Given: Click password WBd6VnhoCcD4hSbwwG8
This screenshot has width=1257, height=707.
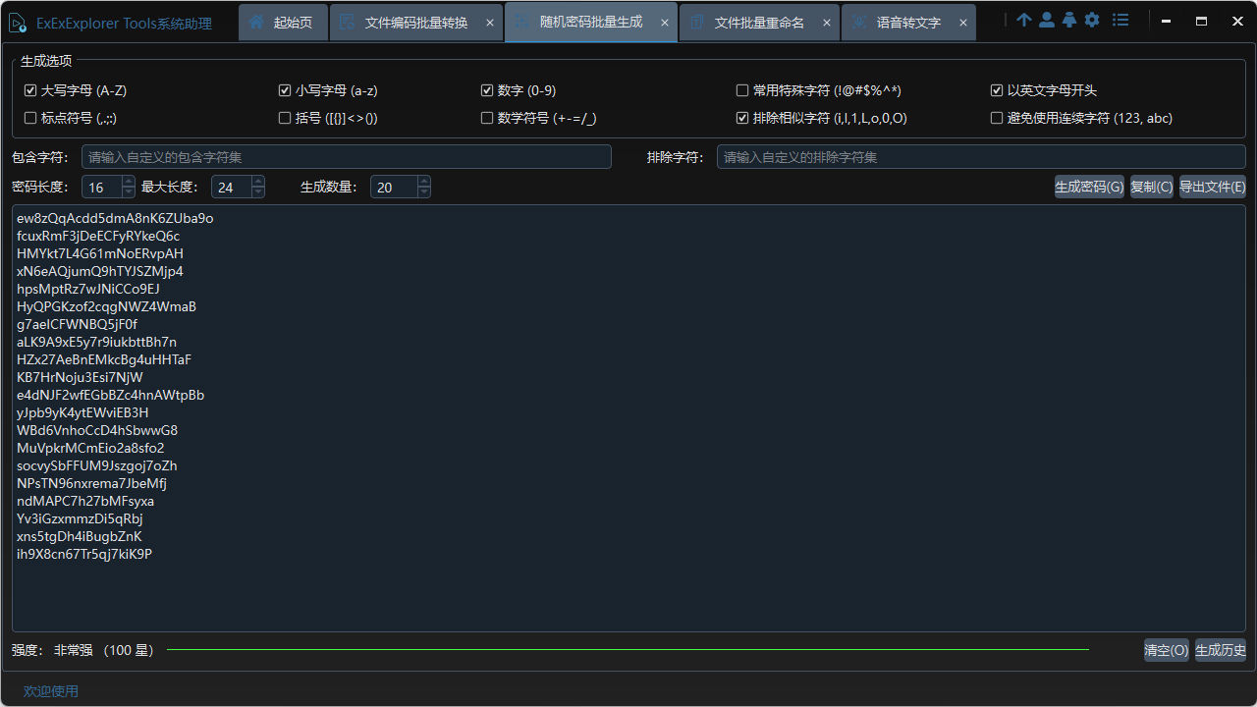Looking at the screenshot, I should tap(97, 430).
